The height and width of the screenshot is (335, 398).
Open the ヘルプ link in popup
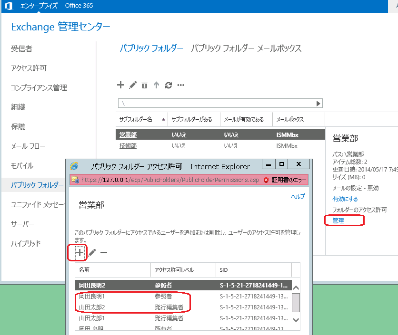point(298,196)
